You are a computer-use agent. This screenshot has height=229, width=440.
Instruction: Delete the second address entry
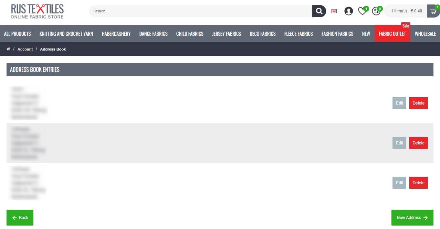[418, 143]
